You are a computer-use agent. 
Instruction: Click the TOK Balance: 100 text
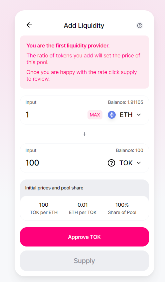coord(129,150)
